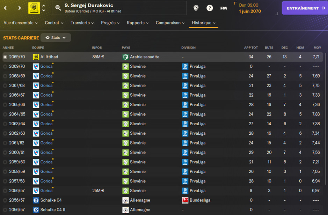The height and width of the screenshot is (215, 328).
Task: Click the date 1 juin 2070
Action: point(250,11)
